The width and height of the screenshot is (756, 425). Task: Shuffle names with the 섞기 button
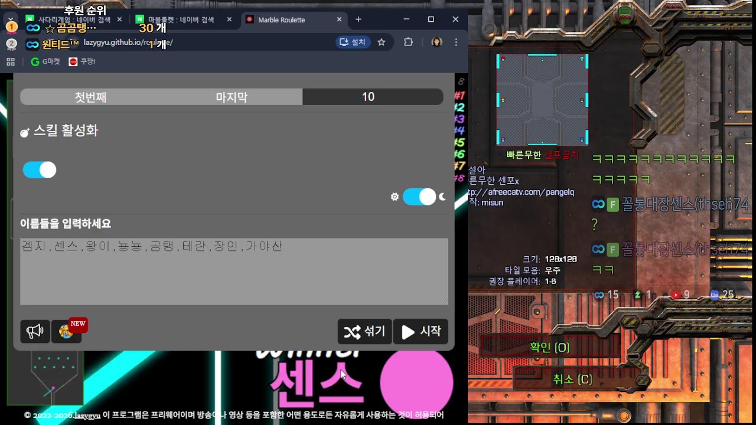364,331
